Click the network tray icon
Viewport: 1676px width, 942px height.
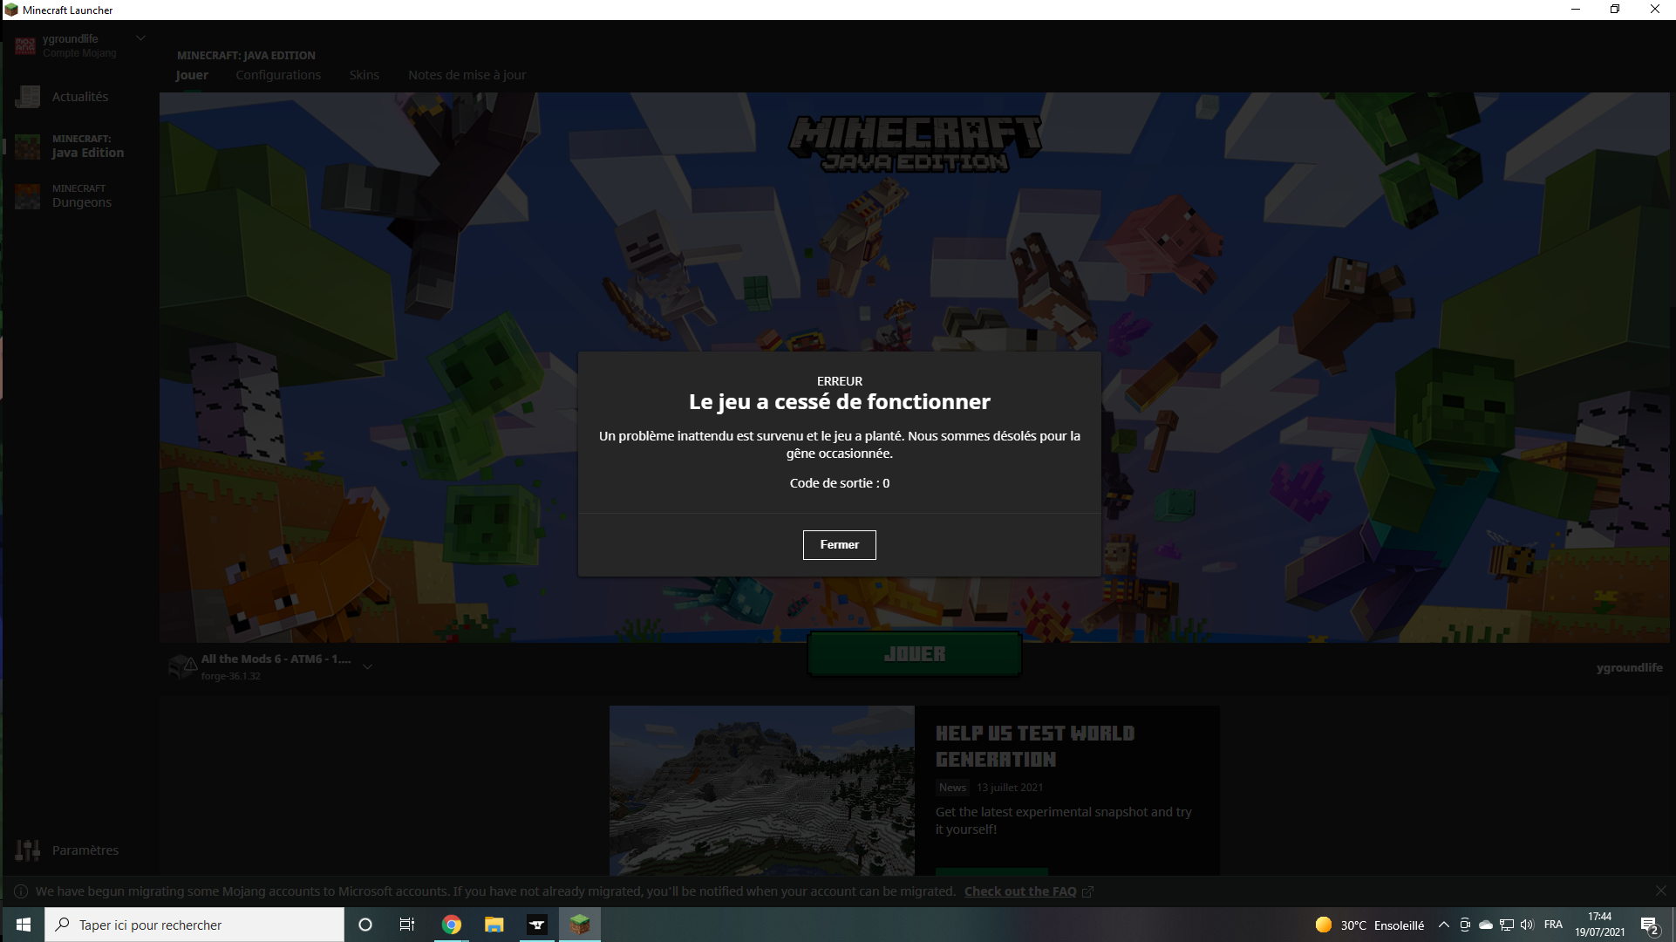1507,925
